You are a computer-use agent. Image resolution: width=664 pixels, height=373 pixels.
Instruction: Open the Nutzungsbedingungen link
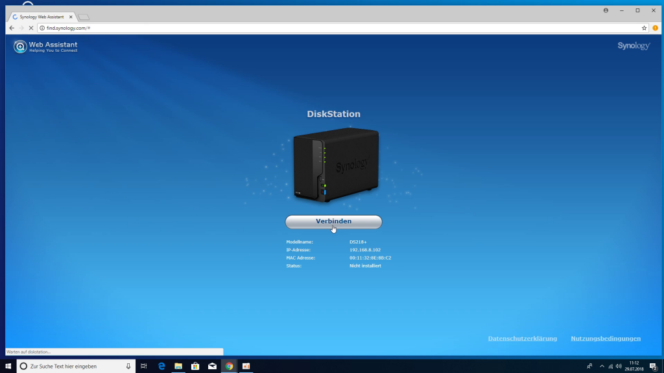tap(606, 338)
